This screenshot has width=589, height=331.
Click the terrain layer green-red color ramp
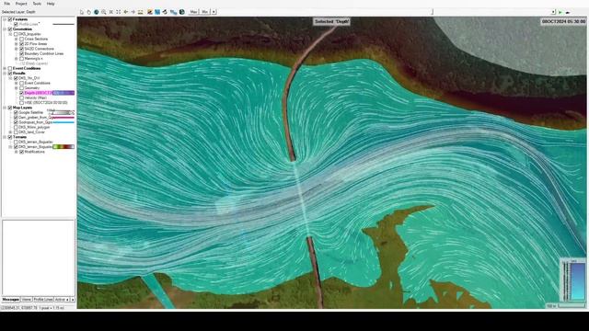point(64,147)
